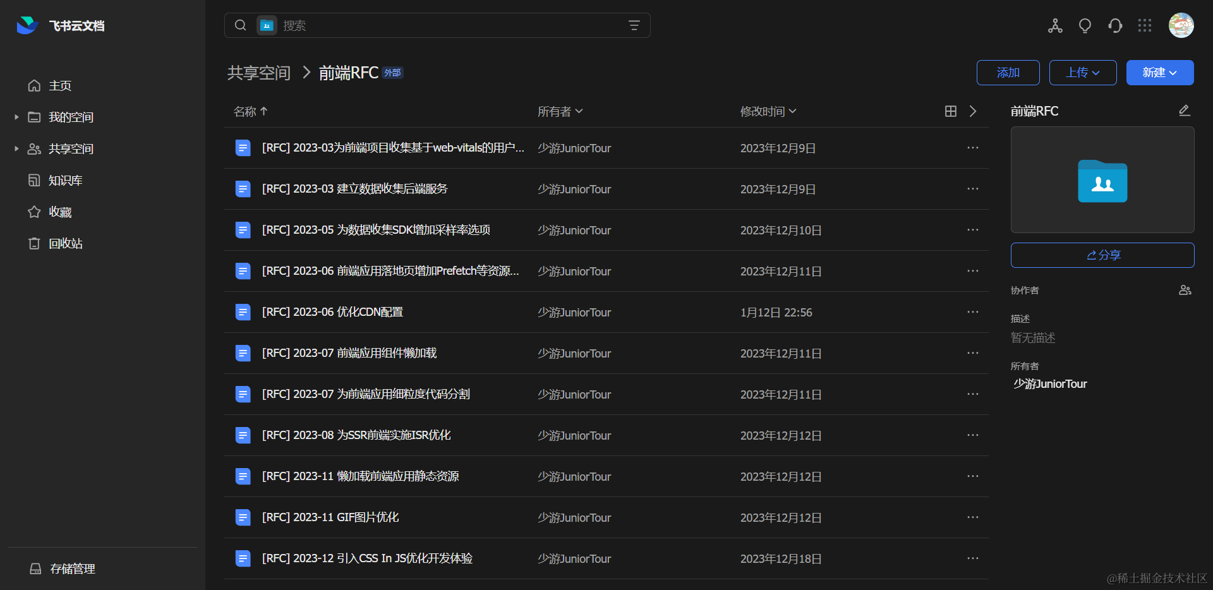Collapse the right details panel
The height and width of the screenshot is (590, 1213).
tap(973, 111)
